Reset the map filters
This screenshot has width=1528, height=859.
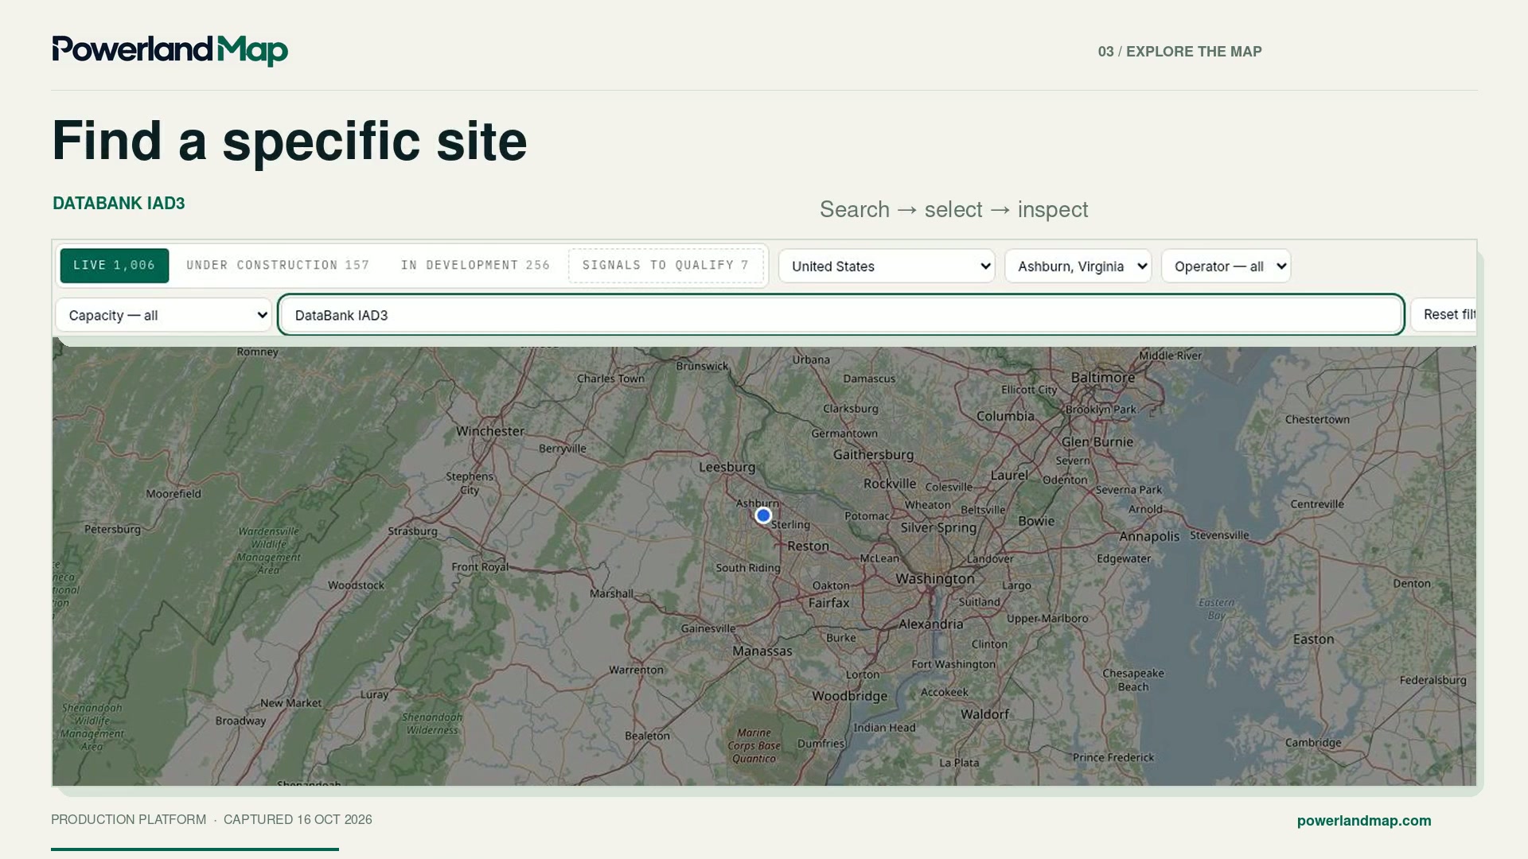point(1444,315)
